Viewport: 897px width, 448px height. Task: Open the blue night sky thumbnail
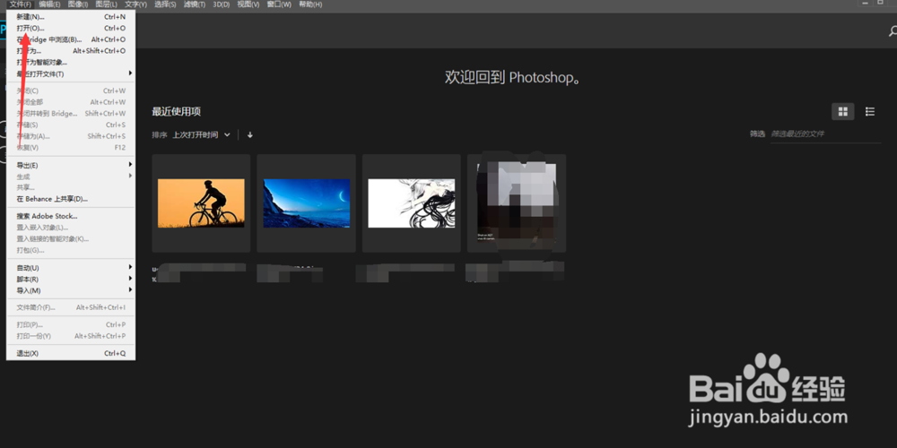306,202
